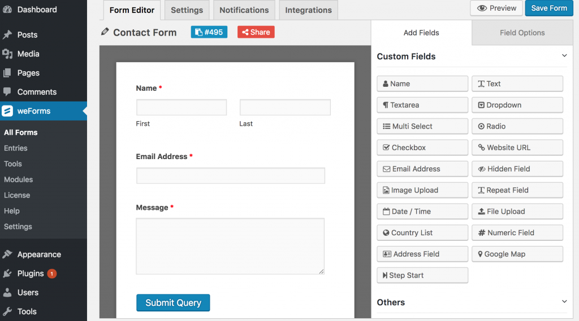579x321 pixels.
Task: Click the pencil icon beside Contact Form title
Action: [105, 32]
